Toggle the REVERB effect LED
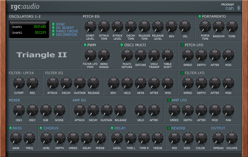 pyautogui.click(x=169, y=128)
